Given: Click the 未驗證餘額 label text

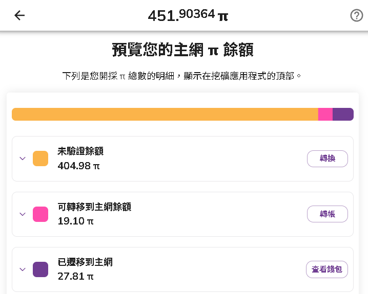Looking at the screenshot, I should 80,151.
